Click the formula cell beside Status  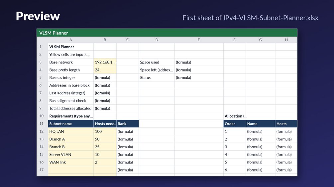click(199, 77)
